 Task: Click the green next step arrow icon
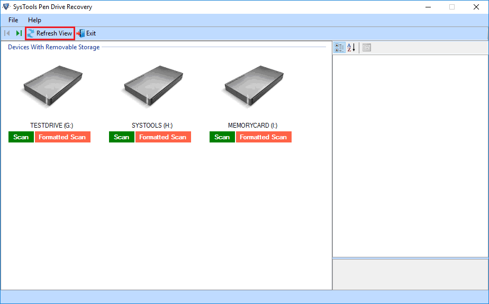(x=19, y=33)
